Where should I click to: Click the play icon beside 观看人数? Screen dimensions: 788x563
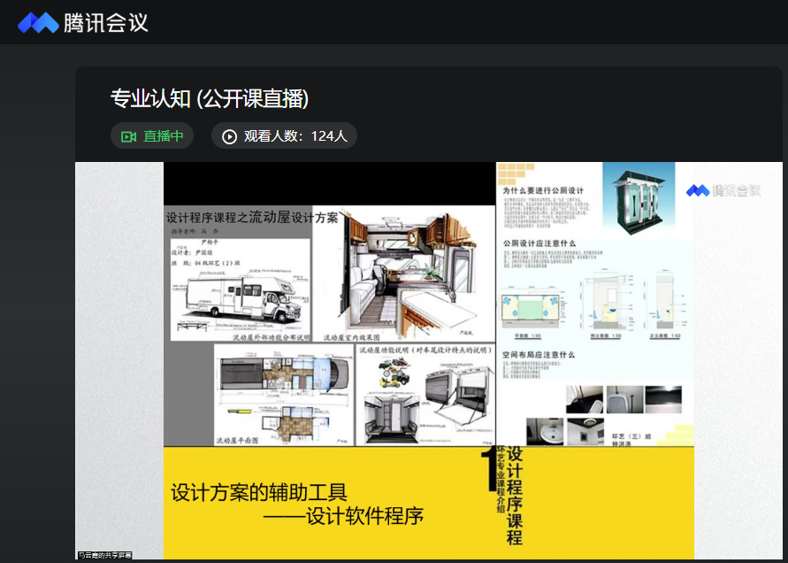tap(229, 136)
